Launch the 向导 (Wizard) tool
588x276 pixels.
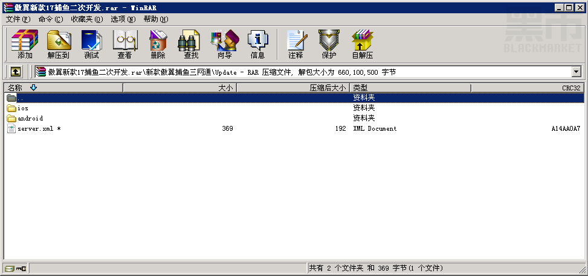(x=224, y=45)
